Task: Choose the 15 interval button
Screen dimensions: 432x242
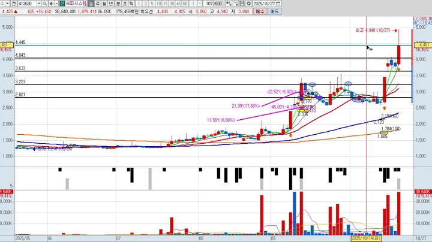Action: coord(166,4)
